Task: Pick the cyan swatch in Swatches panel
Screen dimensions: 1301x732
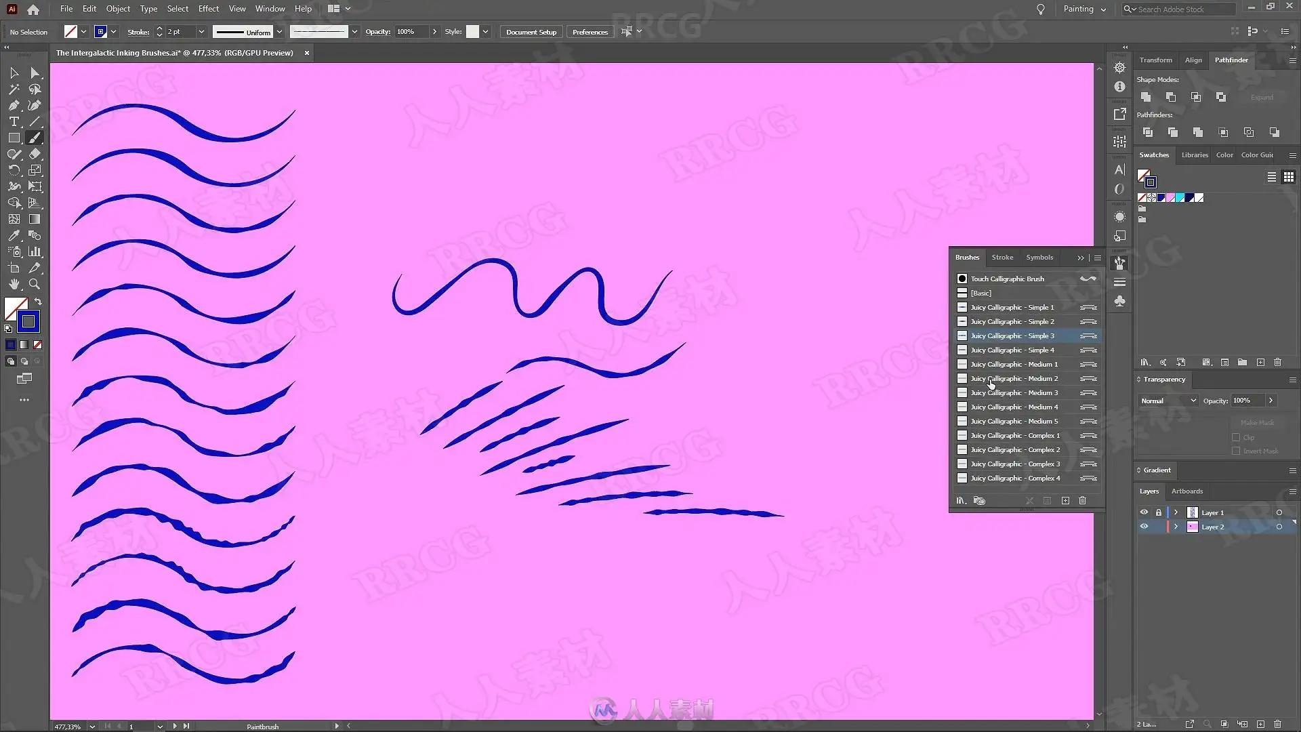Action: click(x=1180, y=198)
